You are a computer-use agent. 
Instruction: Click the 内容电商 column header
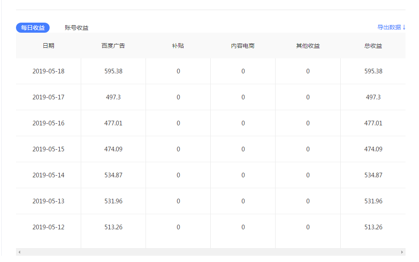tap(243, 46)
